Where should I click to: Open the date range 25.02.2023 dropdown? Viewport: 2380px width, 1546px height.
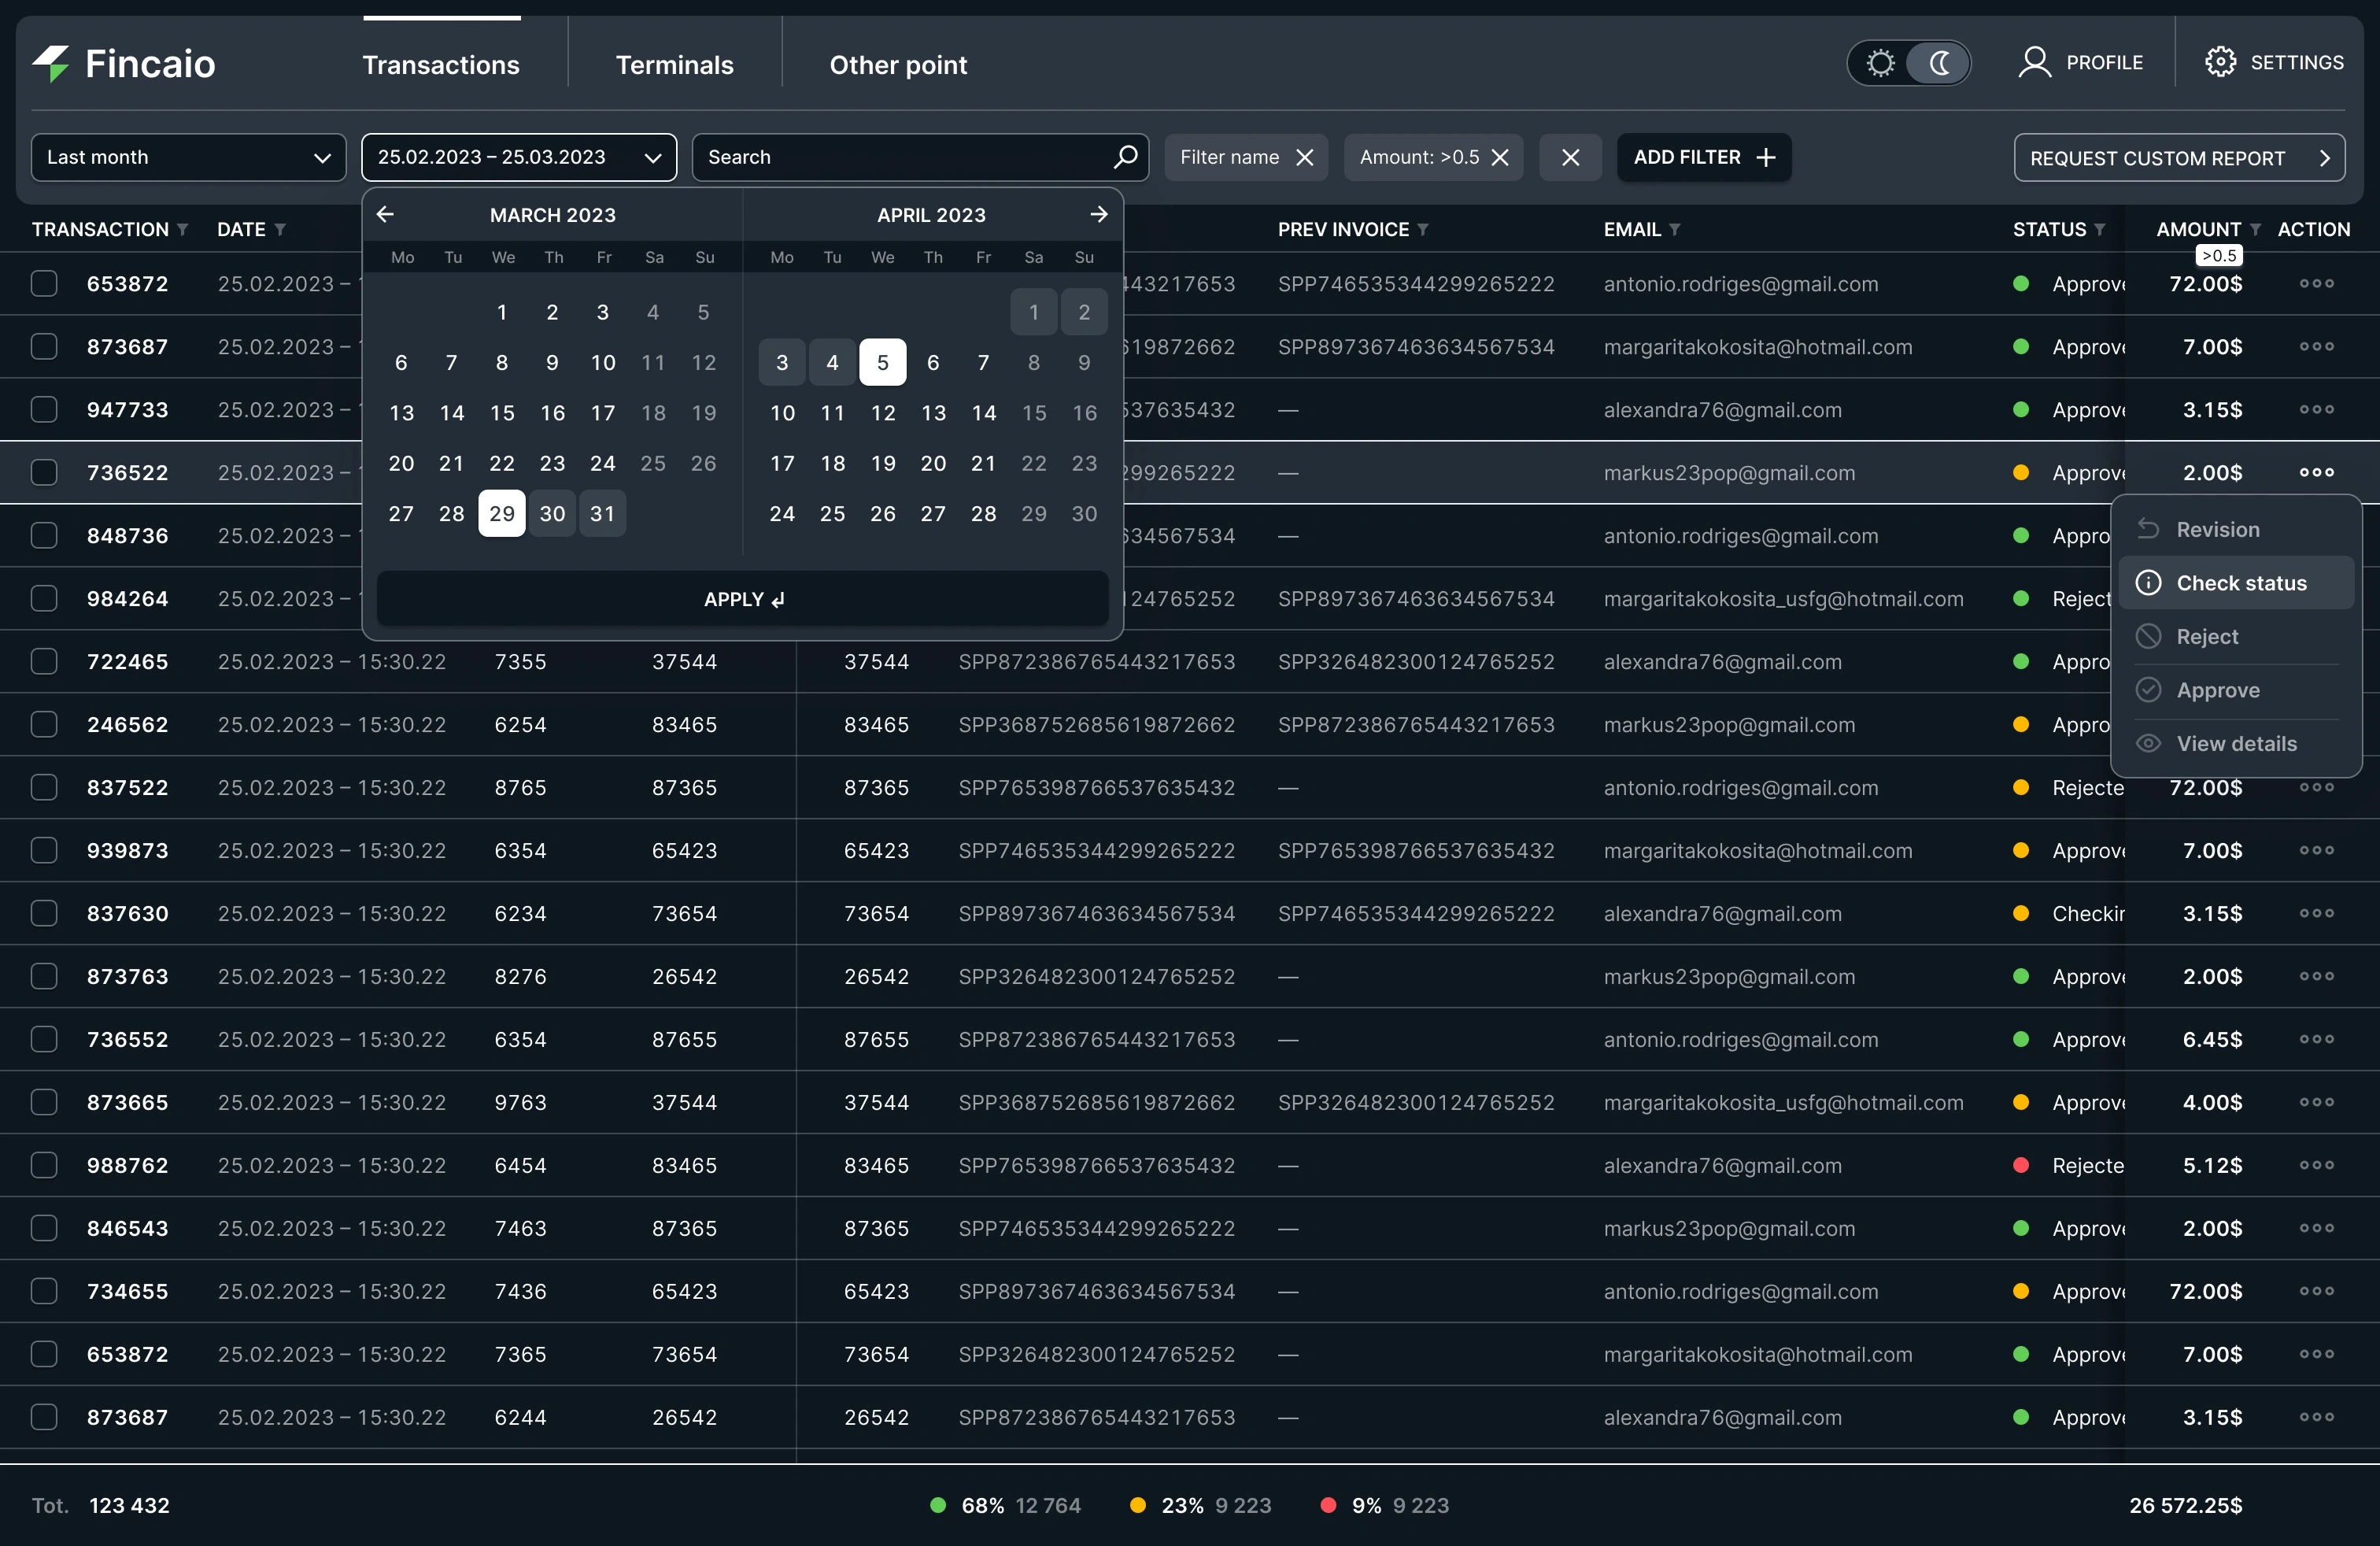coord(518,157)
